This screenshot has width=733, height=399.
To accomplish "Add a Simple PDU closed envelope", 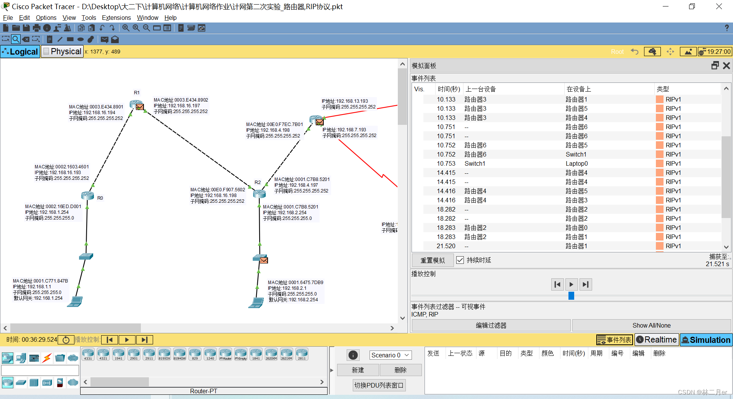I will (105, 39).
